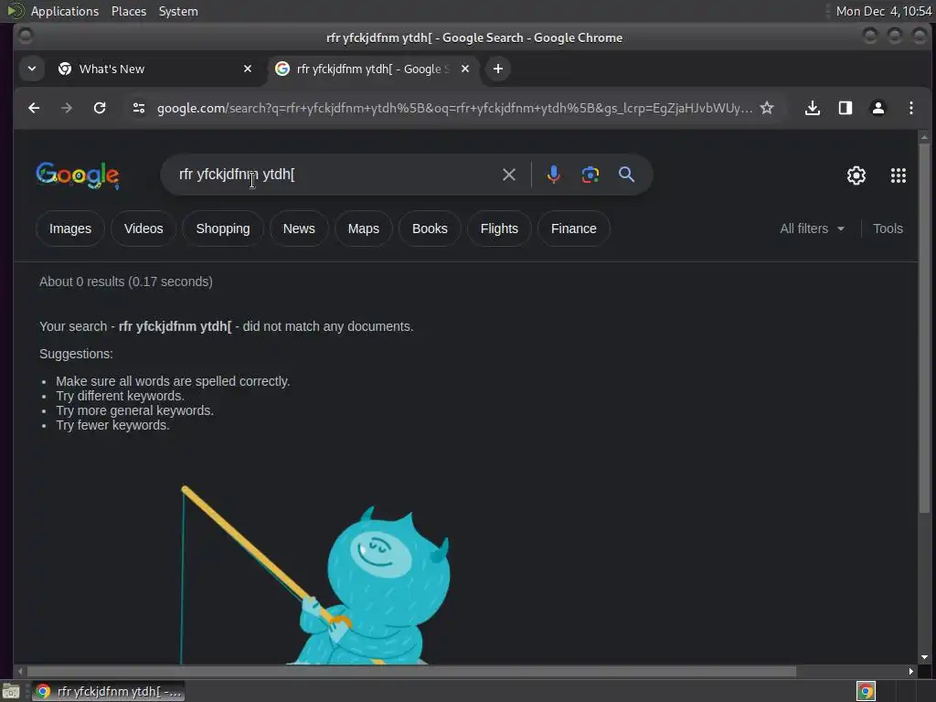This screenshot has width=936, height=702.
Task: Click the horizontal scrollbar thumb
Action: click(412, 672)
